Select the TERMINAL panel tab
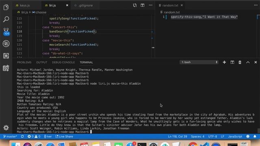Image resolution: width=260 pixels, height=146 pixels. (x=86, y=62)
